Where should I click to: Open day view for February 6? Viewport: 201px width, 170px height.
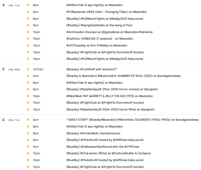point(3,120)
